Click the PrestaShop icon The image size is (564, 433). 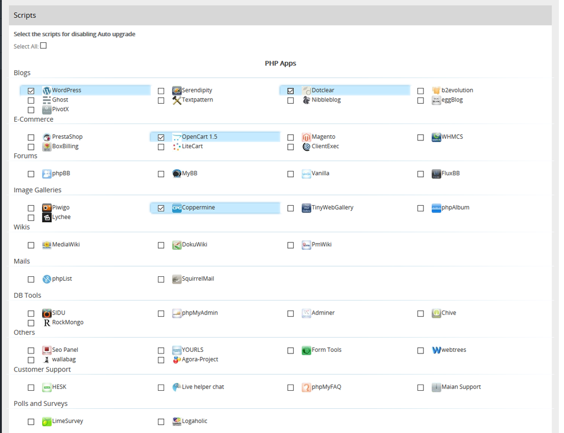(47, 137)
